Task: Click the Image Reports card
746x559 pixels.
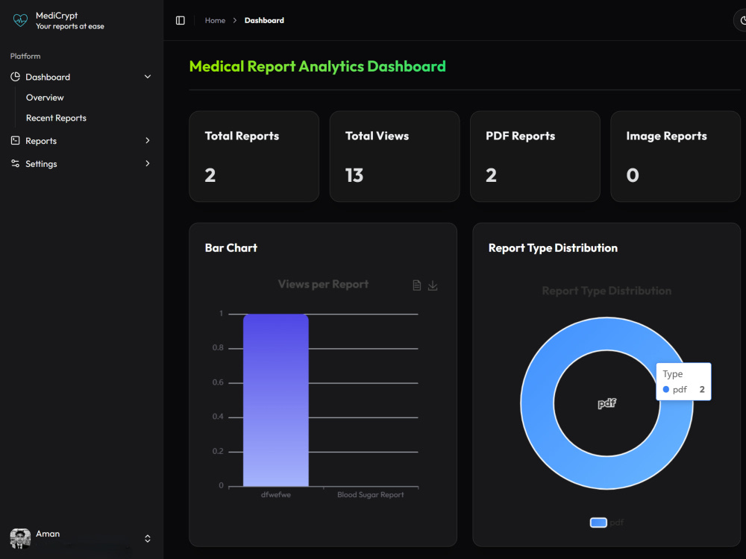Action: point(676,157)
